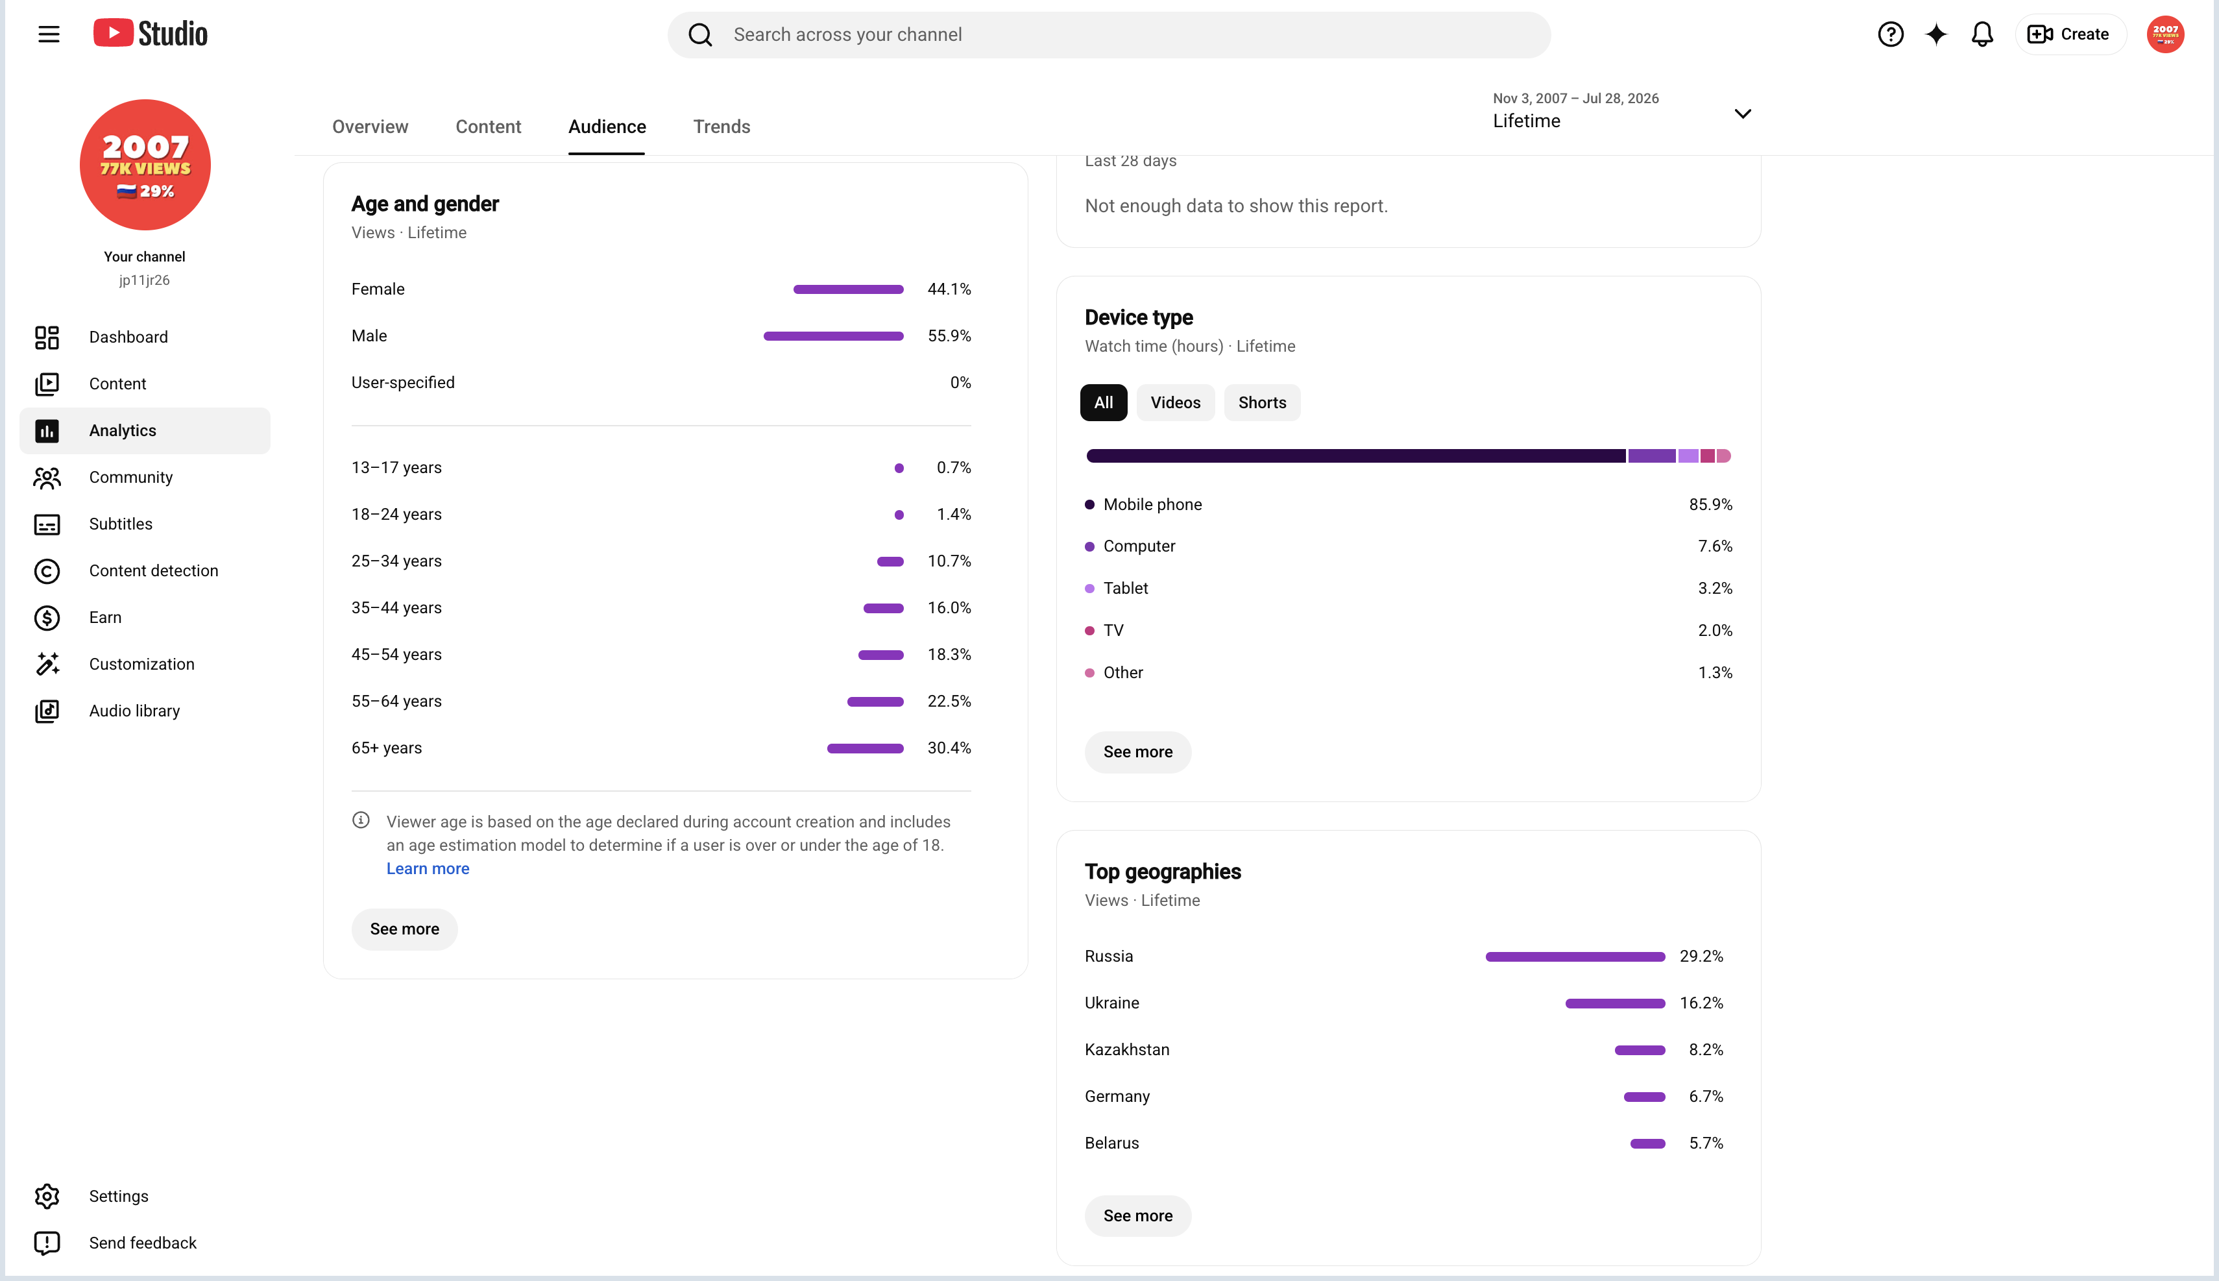The height and width of the screenshot is (1281, 2219).
Task: Expand See more under Top geographies
Action: [1138, 1215]
